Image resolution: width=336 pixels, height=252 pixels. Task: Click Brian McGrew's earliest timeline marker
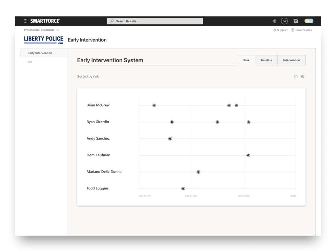point(154,106)
